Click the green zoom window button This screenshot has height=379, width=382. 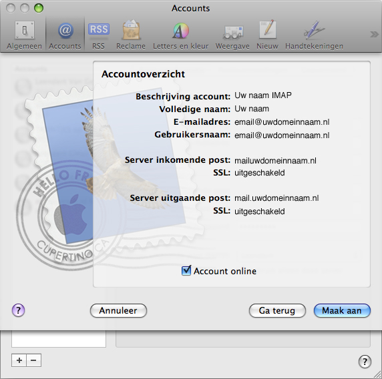[39, 8]
